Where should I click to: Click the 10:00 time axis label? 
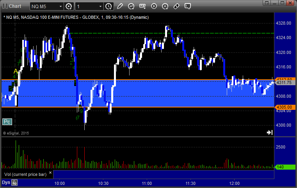(x=59, y=183)
